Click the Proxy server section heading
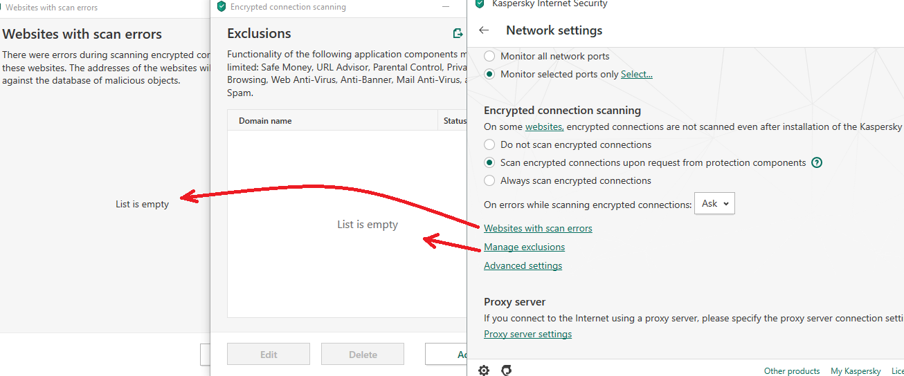Viewport: 904px width, 376px height. click(x=514, y=302)
